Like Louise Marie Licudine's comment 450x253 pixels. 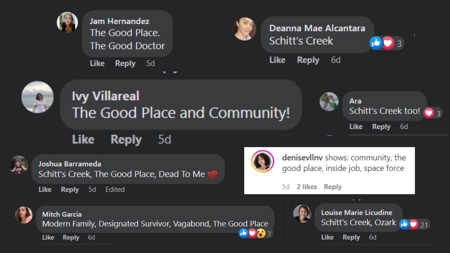(x=327, y=237)
